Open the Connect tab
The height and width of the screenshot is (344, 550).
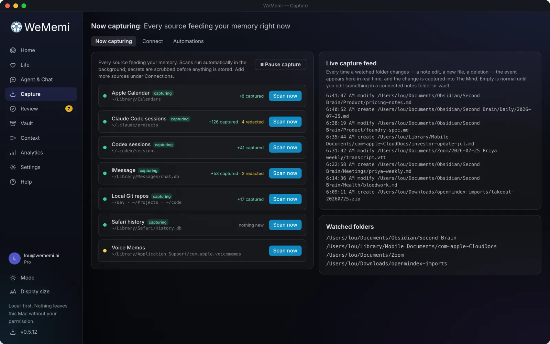pos(153,41)
